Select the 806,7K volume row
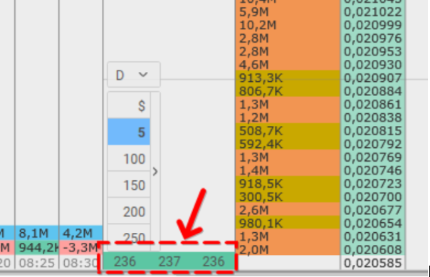This screenshot has width=430, height=277. coord(288,90)
